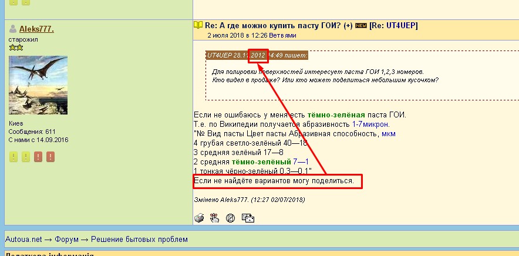Open Aleks777. user profile link
This screenshot has width=519, height=256.
tap(36, 29)
